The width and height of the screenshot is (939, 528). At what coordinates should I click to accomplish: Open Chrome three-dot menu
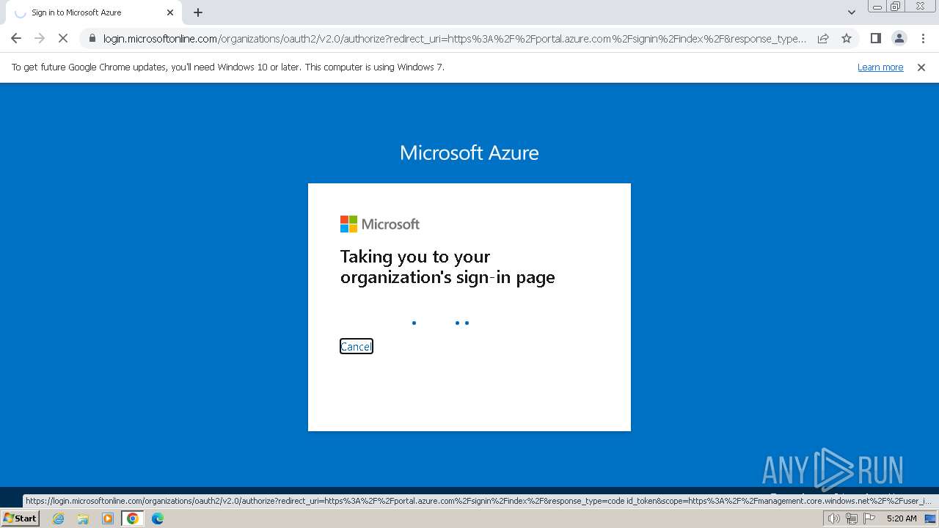(x=923, y=38)
